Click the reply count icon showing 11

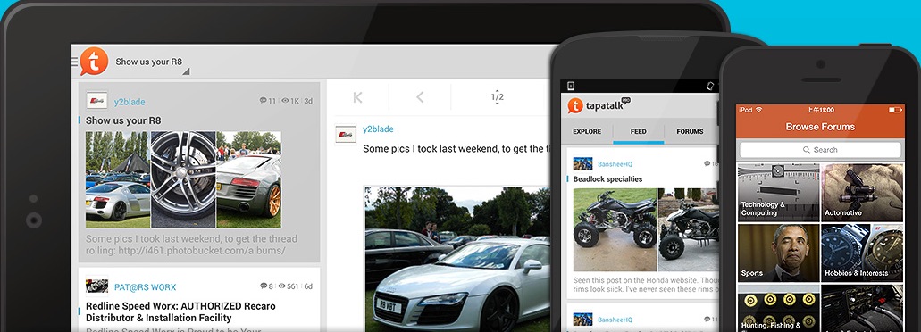[264, 101]
